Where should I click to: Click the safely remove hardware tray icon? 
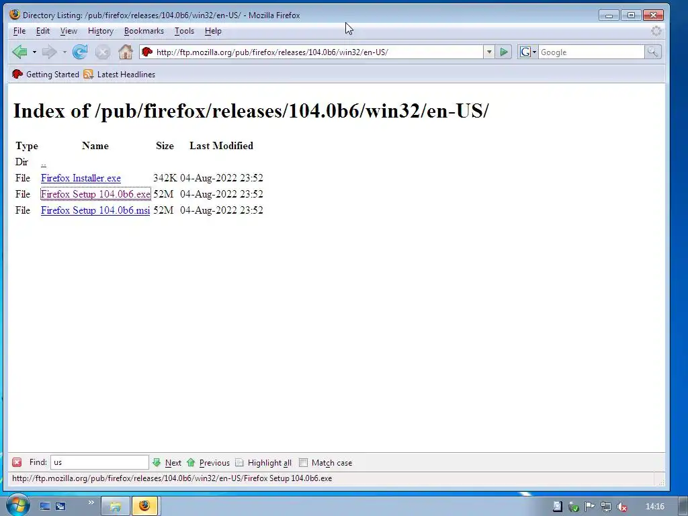click(x=574, y=507)
